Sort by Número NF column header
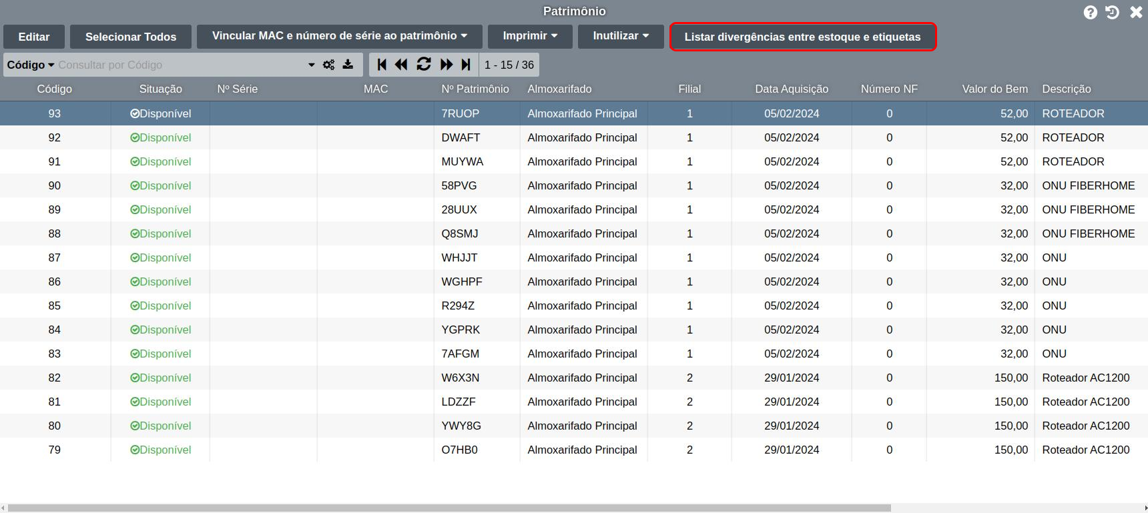Screen dimensions: 1148x513 click(x=889, y=89)
